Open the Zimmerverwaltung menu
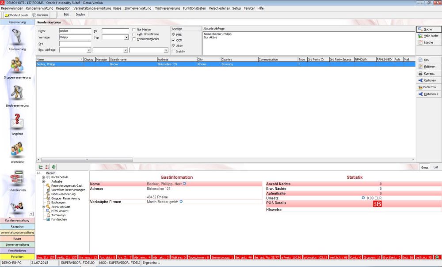The width and height of the screenshot is (442, 267). [138, 8]
